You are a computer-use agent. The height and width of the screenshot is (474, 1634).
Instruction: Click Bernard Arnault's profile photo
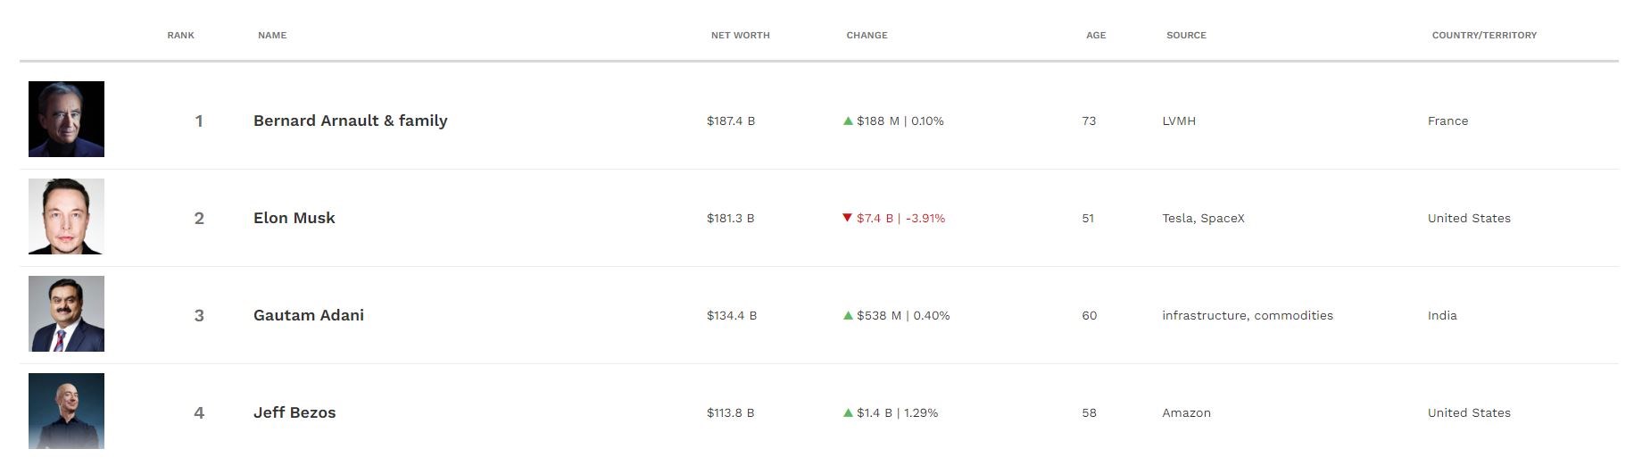(66, 119)
